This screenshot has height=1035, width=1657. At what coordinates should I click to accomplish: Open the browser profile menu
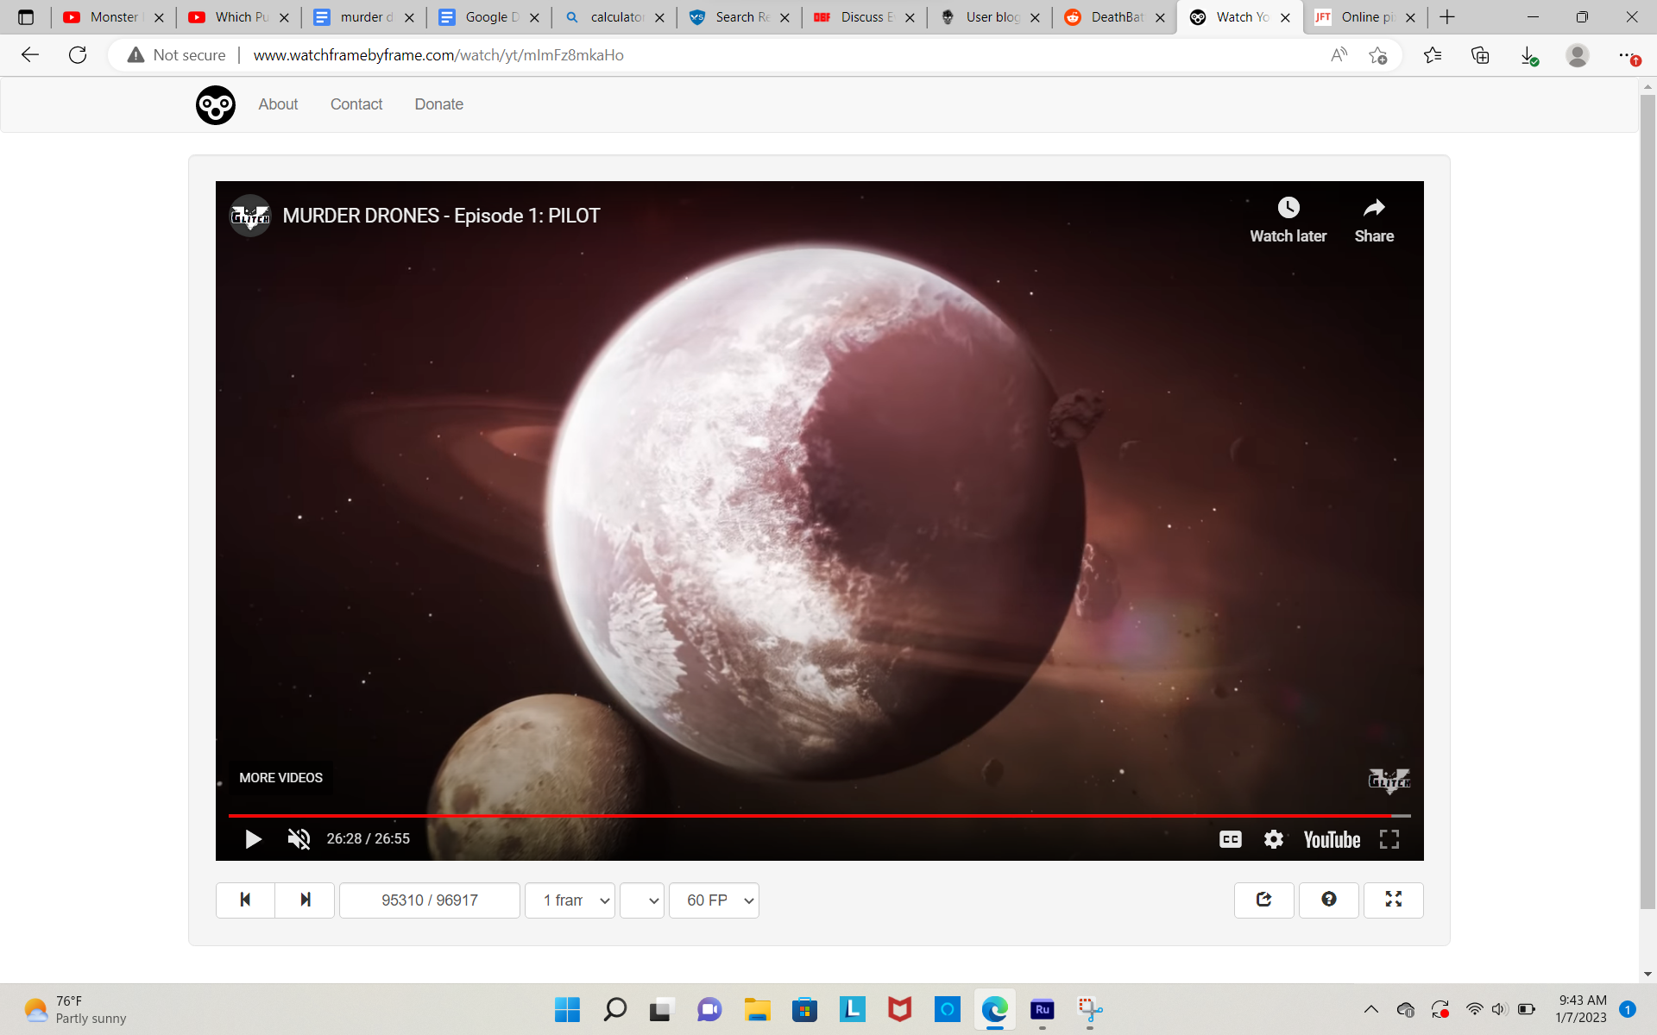pyautogui.click(x=1578, y=55)
